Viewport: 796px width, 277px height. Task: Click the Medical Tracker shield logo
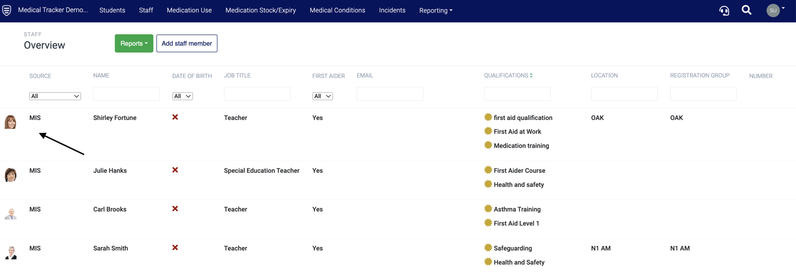pos(6,10)
